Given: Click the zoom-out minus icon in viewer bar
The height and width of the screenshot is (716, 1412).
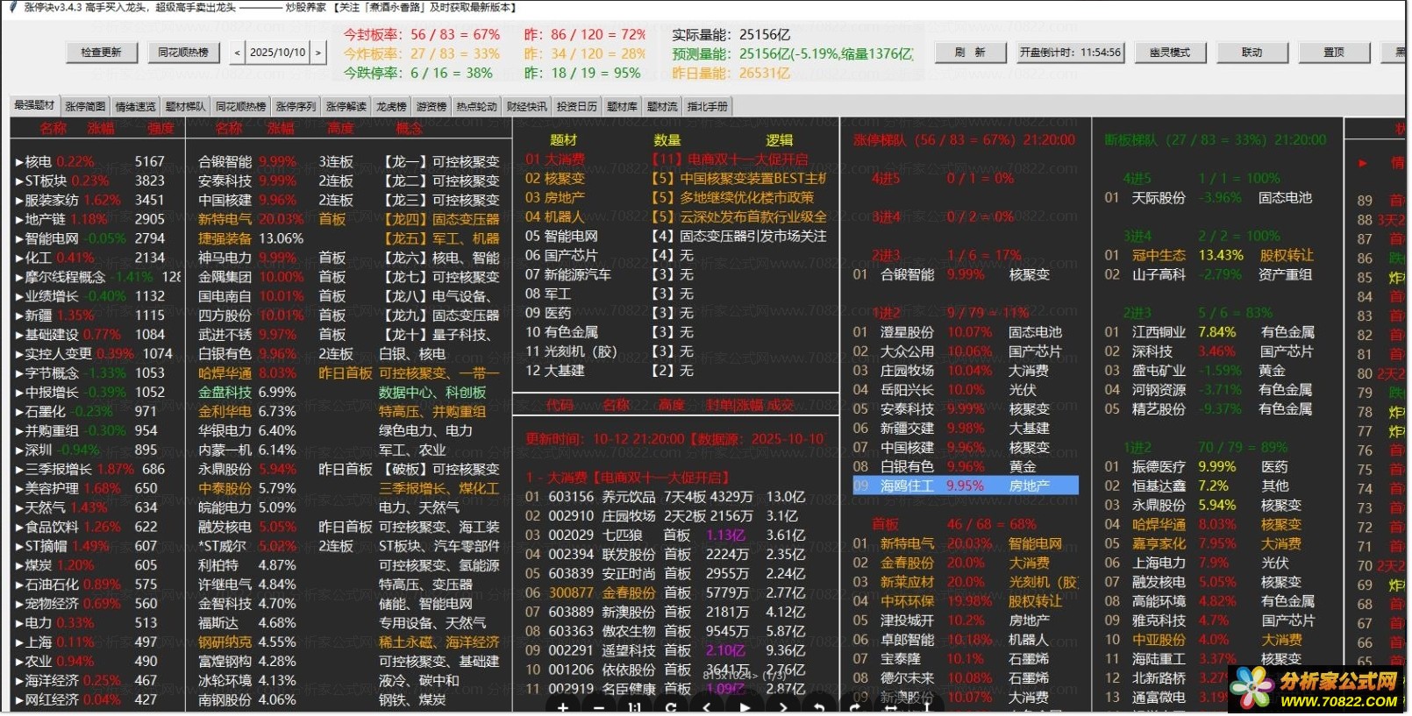Looking at the screenshot, I should tap(598, 706).
